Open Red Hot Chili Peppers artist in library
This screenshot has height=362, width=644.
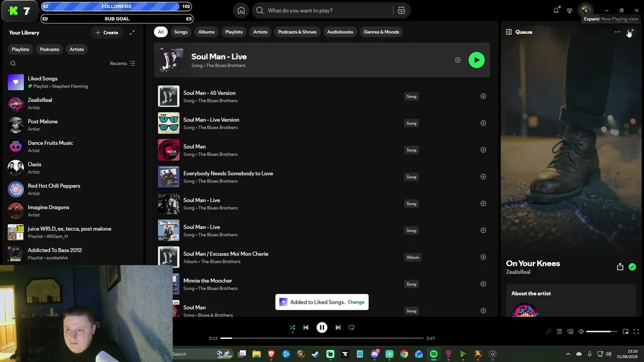point(73,189)
